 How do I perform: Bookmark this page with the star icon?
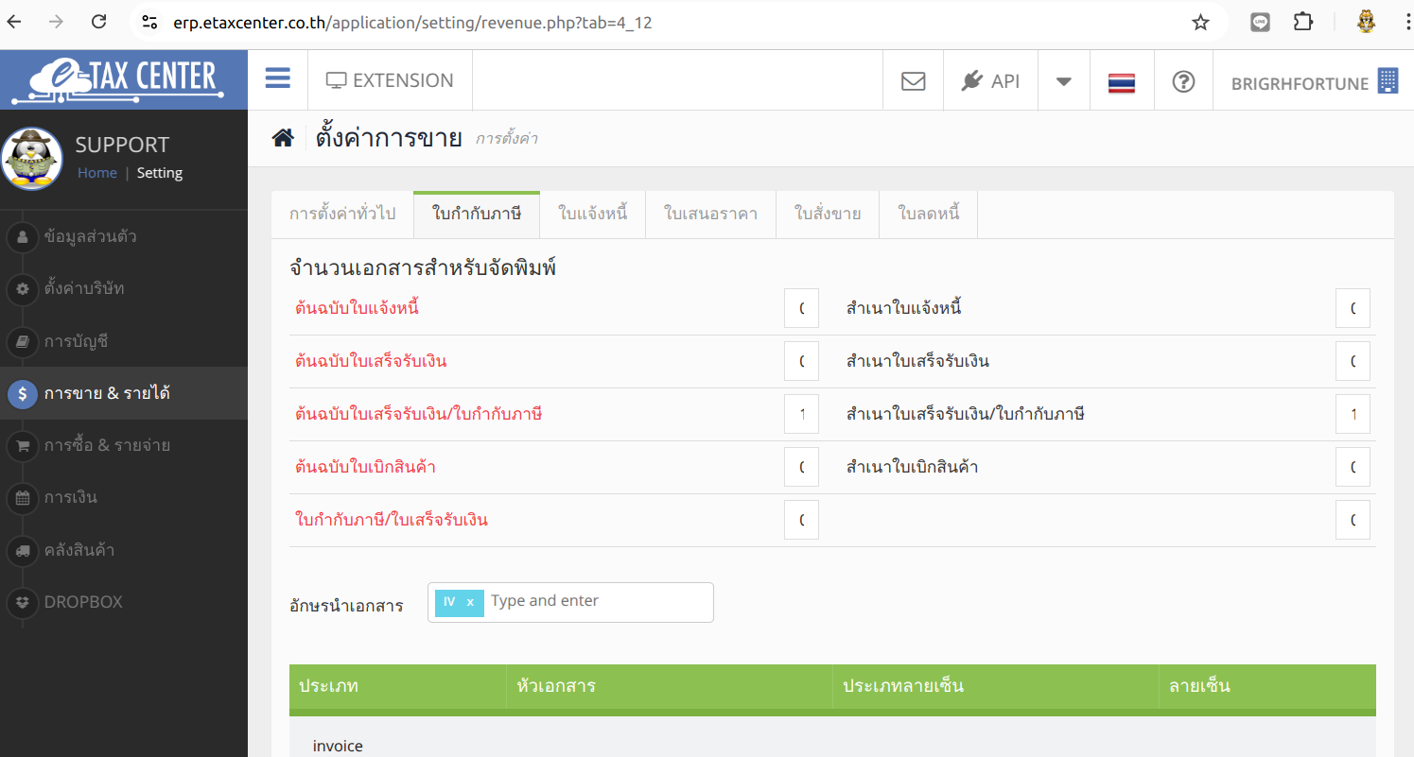[x=1200, y=23]
